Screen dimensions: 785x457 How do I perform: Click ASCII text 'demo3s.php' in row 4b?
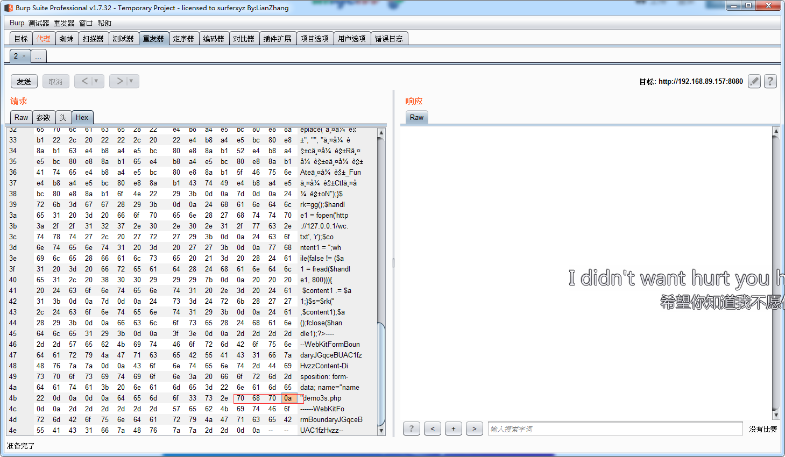point(323,398)
